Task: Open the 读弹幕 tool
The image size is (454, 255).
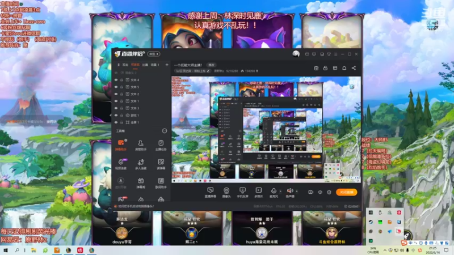Action: click(x=161, y=164)
